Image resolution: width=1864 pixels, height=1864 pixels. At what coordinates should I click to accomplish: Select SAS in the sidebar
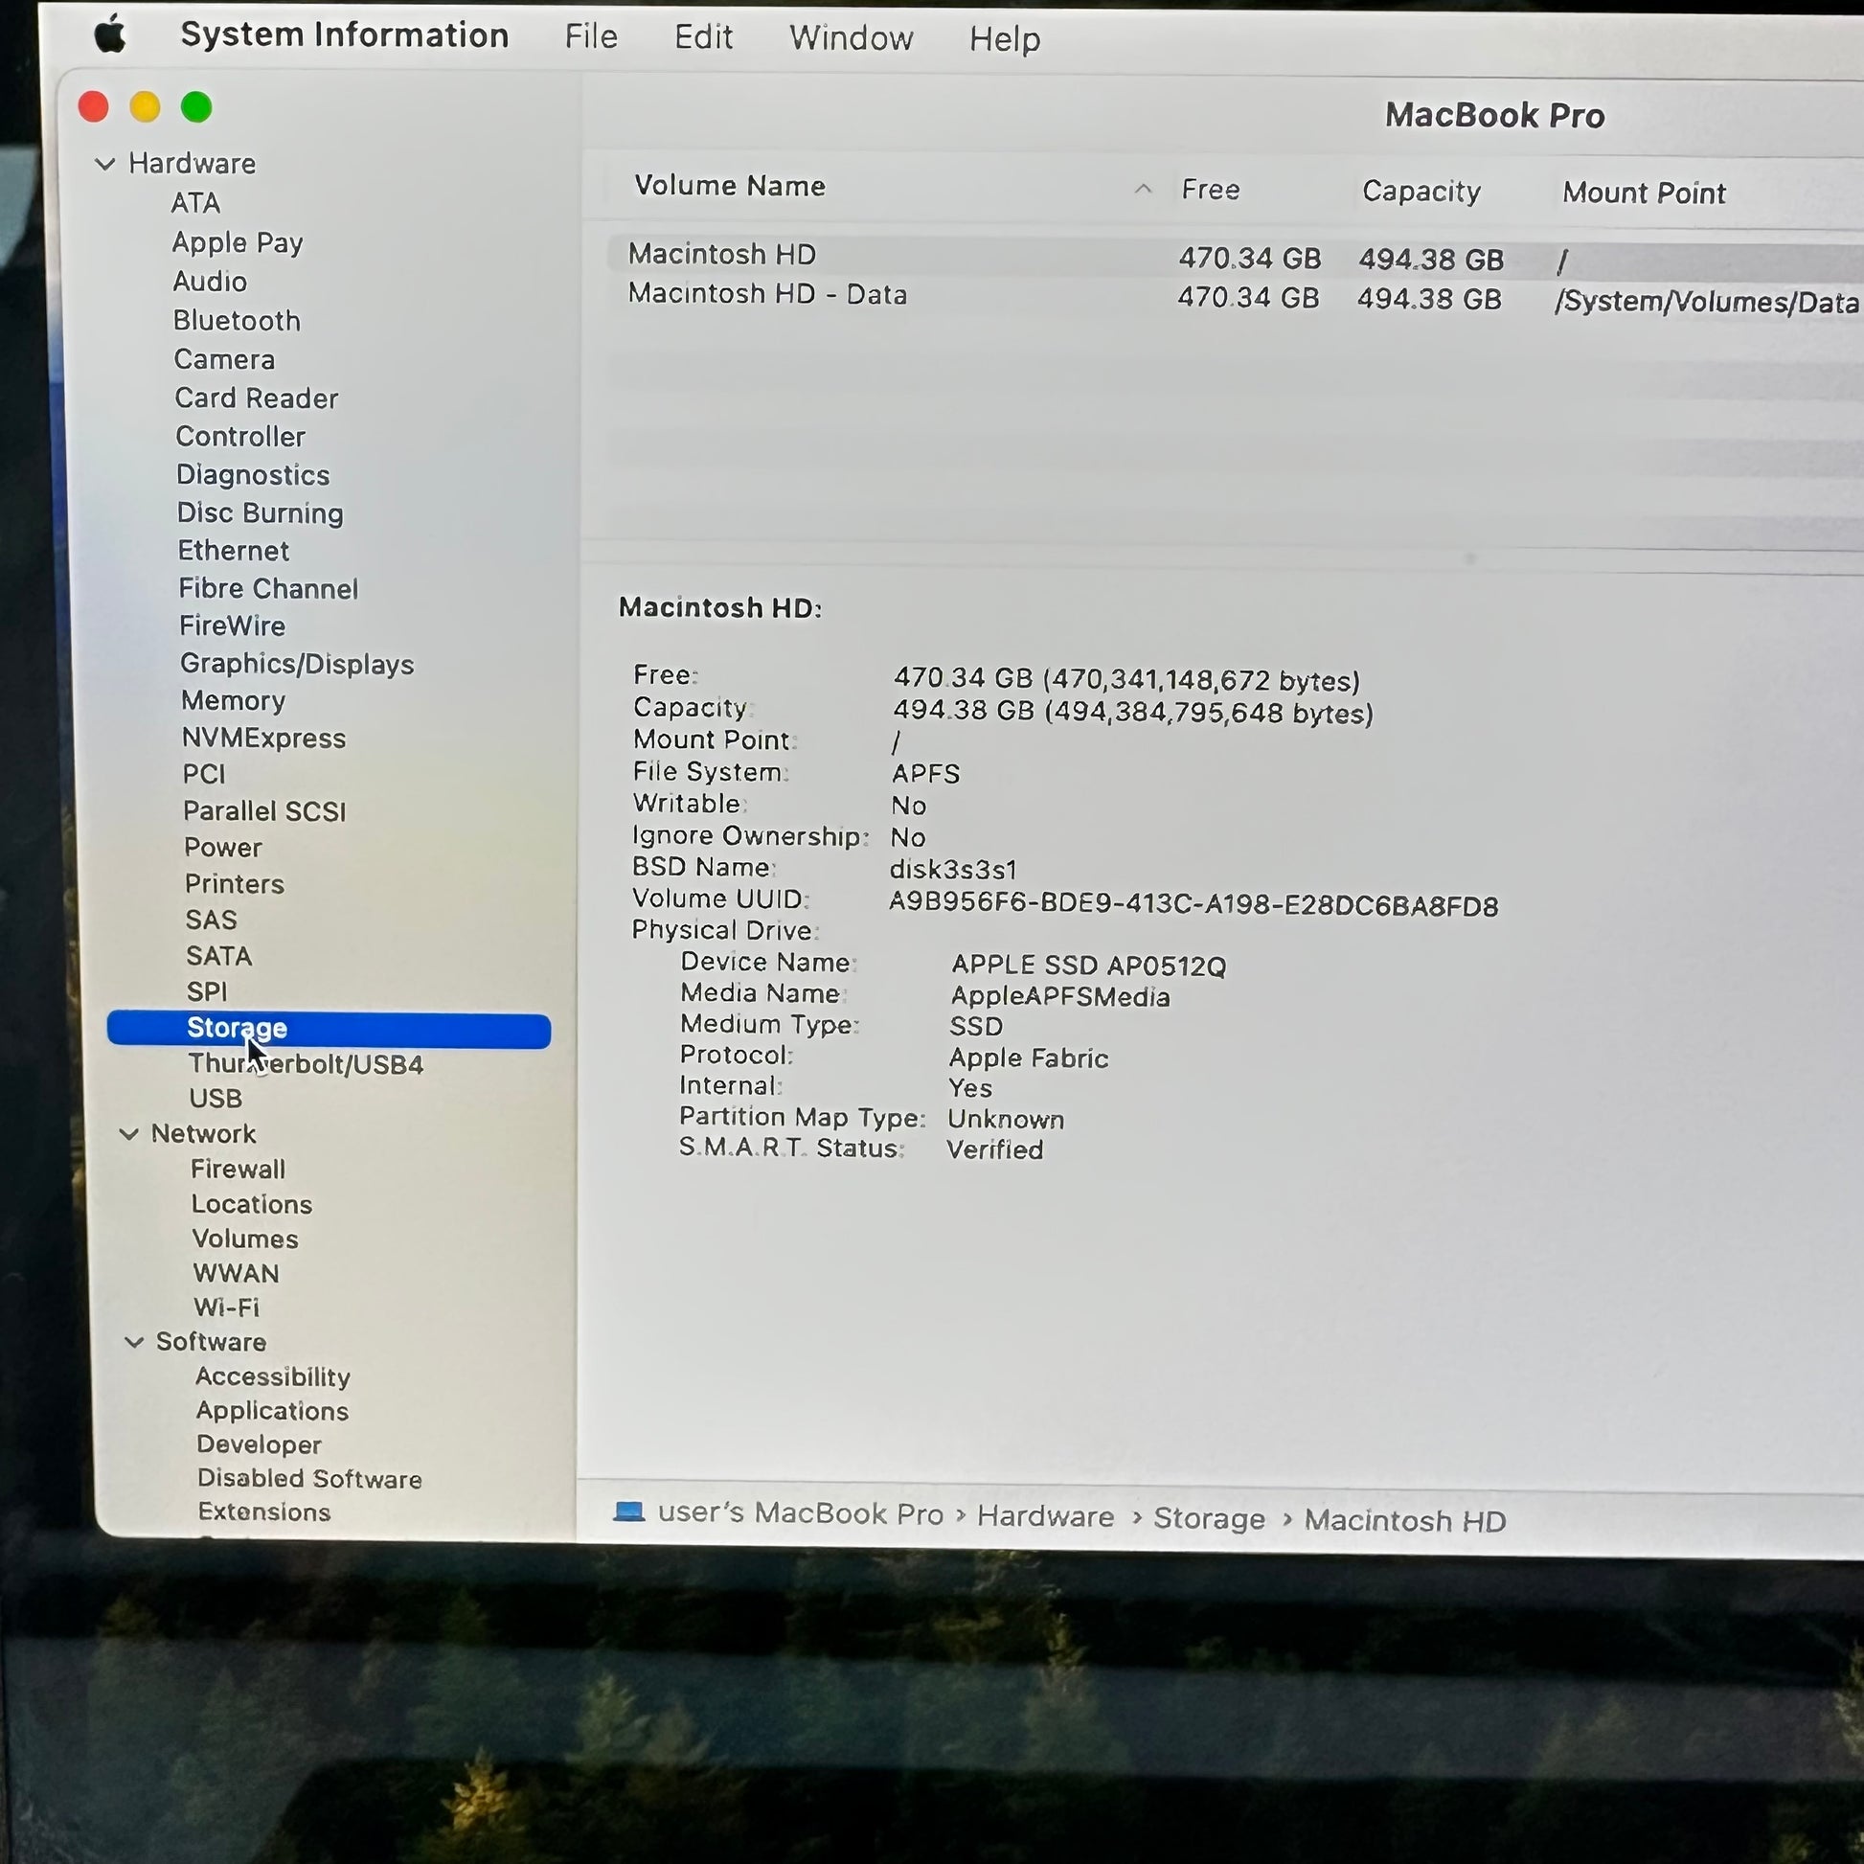212,921
